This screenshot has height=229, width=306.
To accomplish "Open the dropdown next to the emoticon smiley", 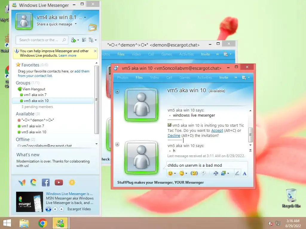I will pyautogui.click(x=175, y=173).
